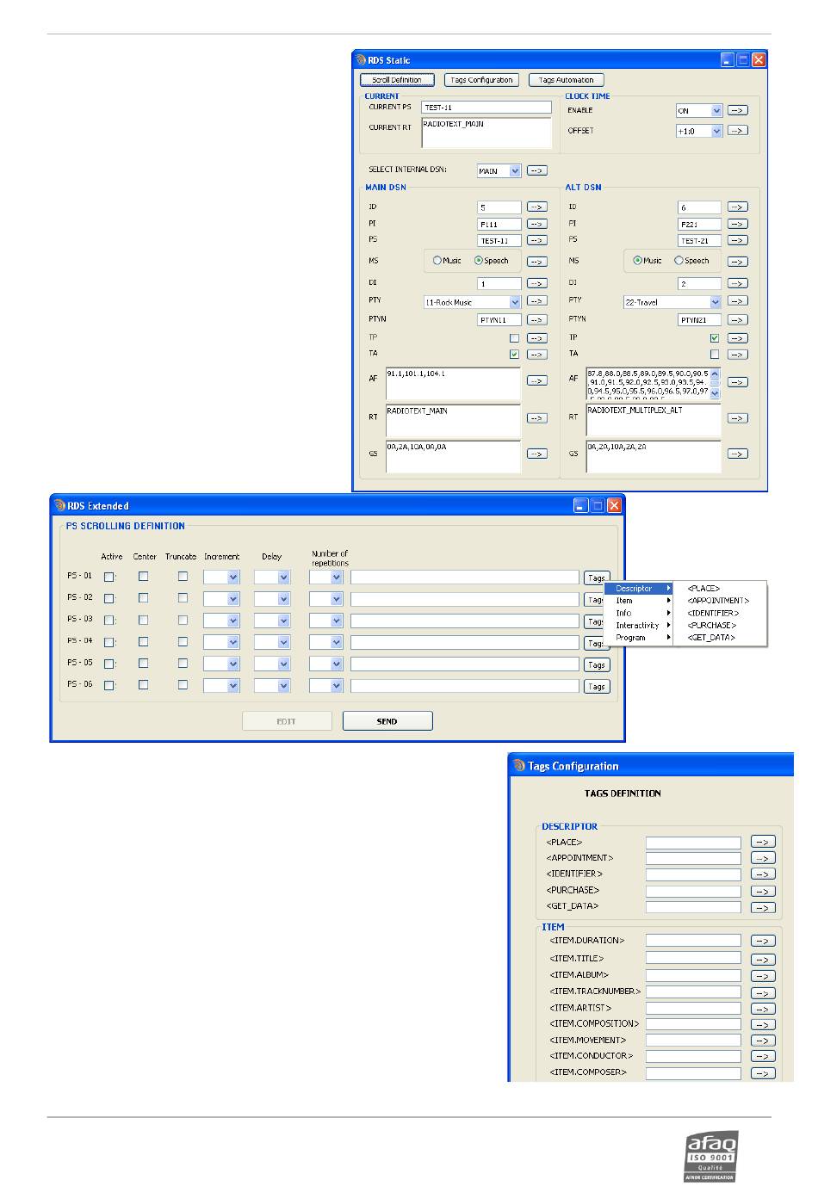Screen dimensions: 818x1186
Task: Send the <APPOINTMENT> tag value
Action: (763, 859)
